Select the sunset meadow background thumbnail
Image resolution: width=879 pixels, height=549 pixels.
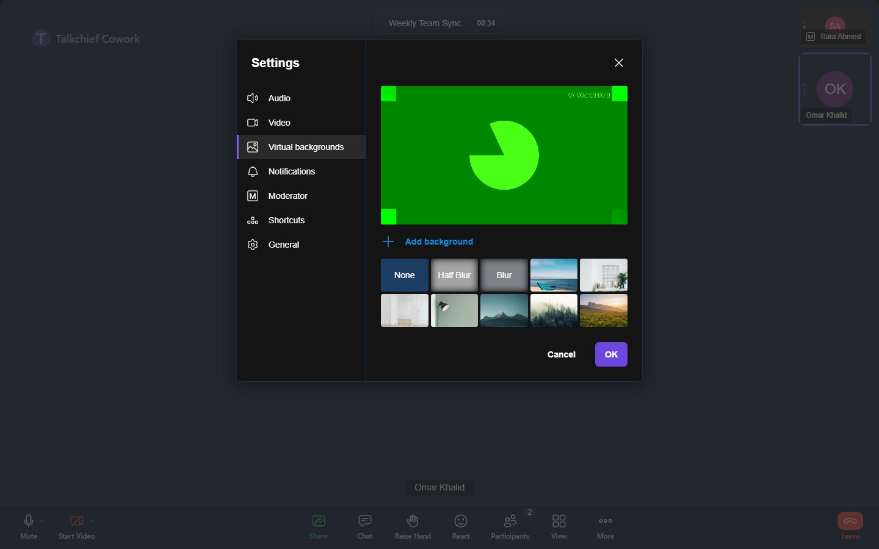pos(604,310)
